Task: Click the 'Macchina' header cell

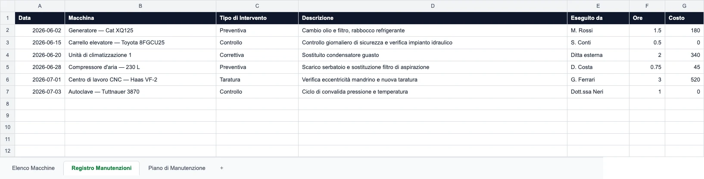Action: 140,18
